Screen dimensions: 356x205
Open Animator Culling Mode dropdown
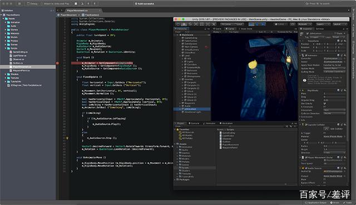pyautogui.click(x=335, y=72)
